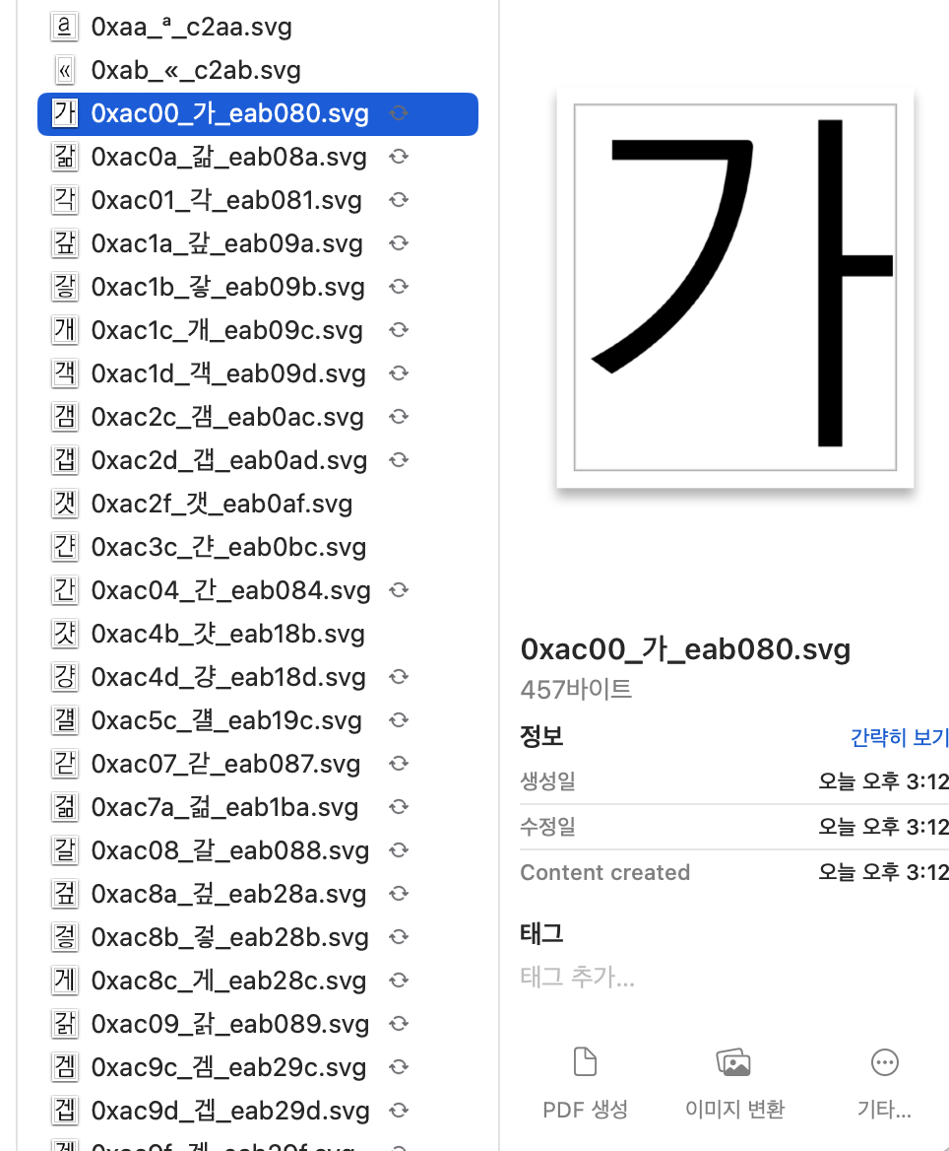Click the sync icon beside 0xac00_가_eab080.svg

pyautogui.click(x=399, y=113)
